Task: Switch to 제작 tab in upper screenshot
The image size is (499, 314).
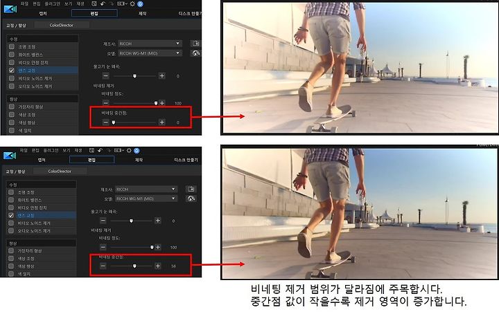Action: click(x=142, y=13)
